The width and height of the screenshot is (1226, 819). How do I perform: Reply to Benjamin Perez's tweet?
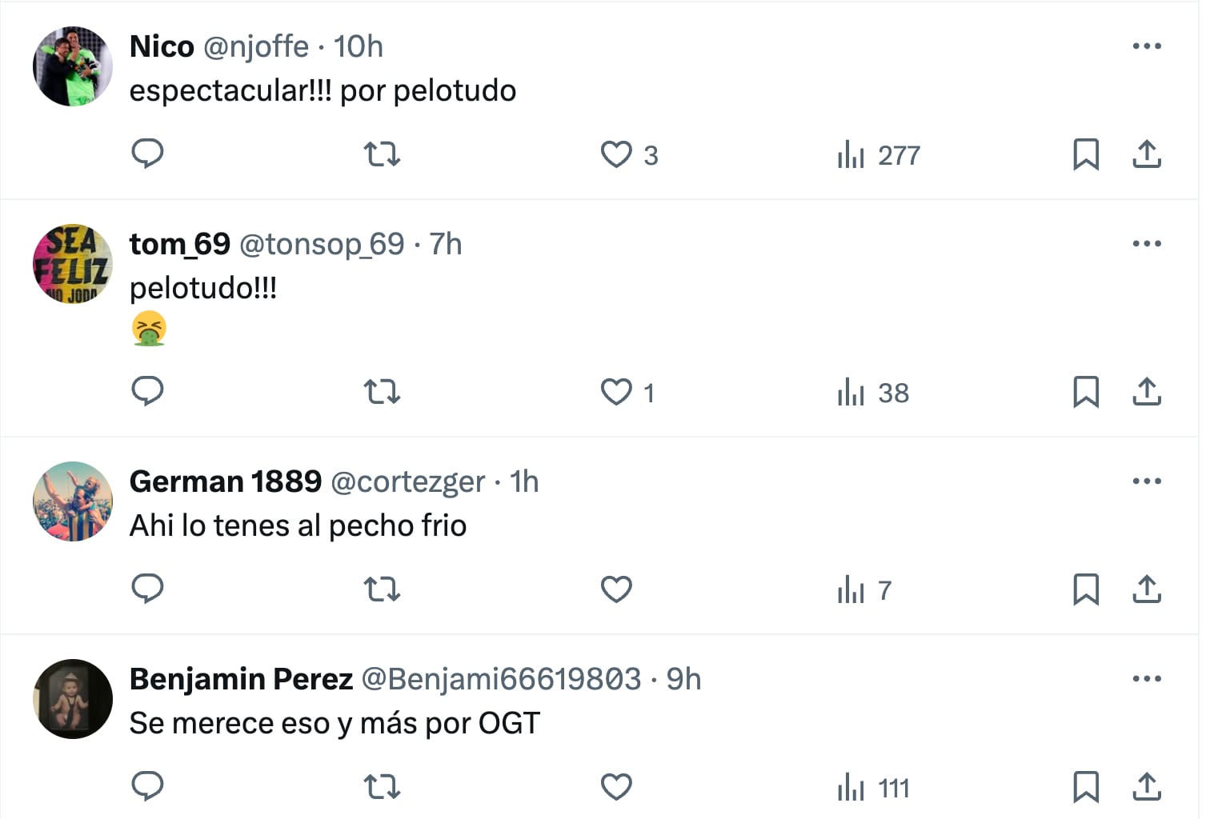tap(147, 787)
